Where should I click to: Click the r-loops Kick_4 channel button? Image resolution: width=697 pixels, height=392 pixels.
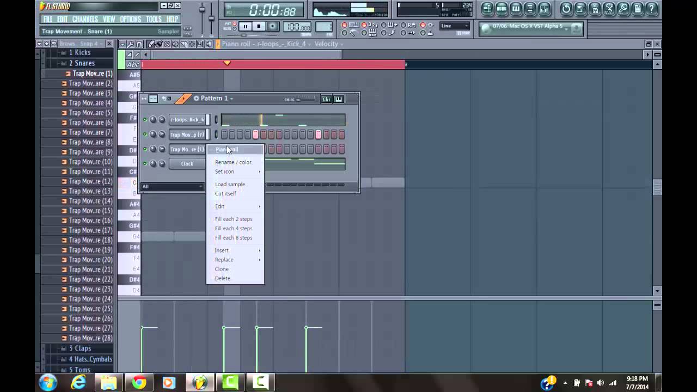click(187, 120)
